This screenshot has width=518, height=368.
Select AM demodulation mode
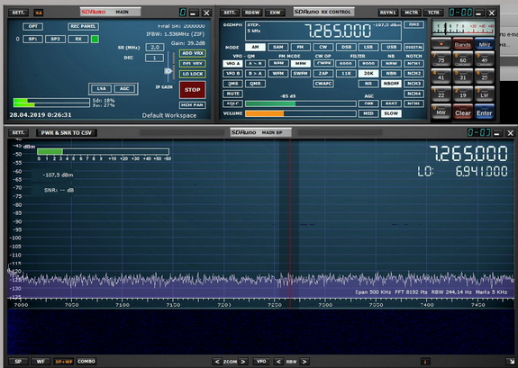255,47
